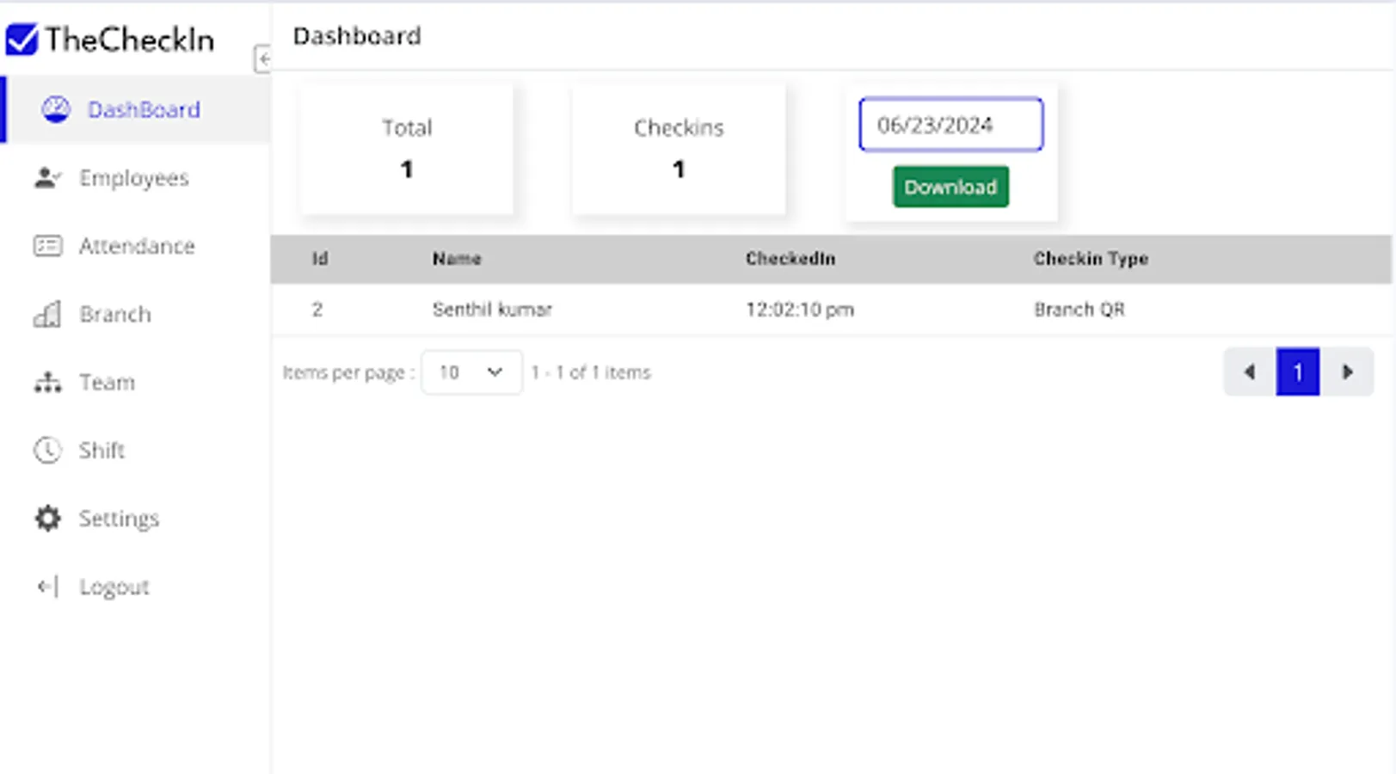Open Attendance via its card icon
This screenshot has width=1396, height=774.
(47, 246)
